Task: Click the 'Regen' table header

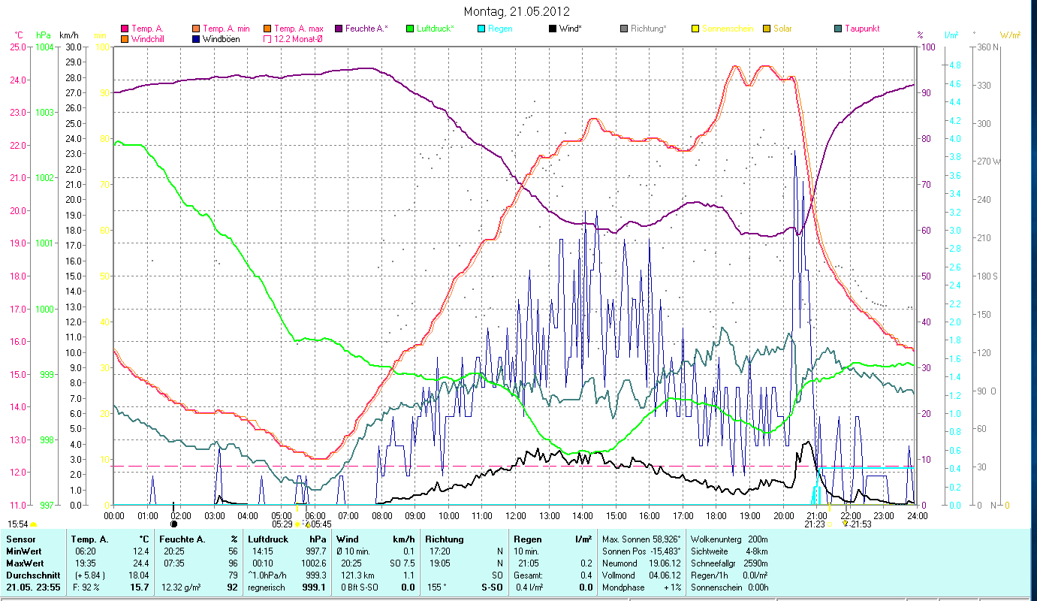Action: point(529,539)
